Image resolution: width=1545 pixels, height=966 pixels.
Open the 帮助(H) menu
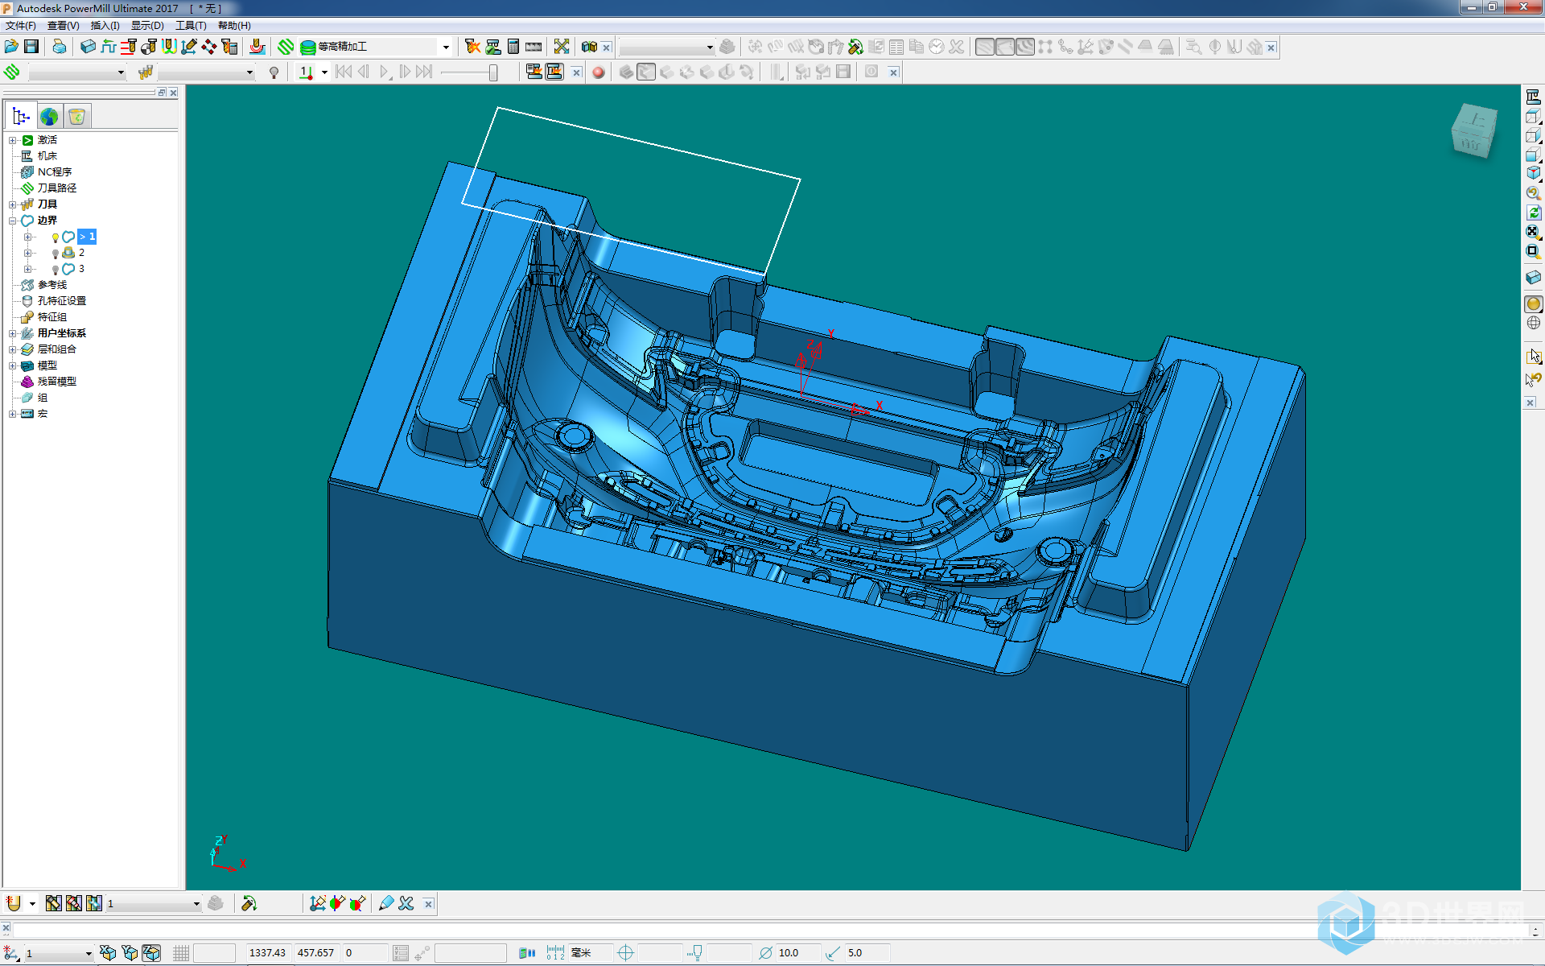[x=234, y=26]
